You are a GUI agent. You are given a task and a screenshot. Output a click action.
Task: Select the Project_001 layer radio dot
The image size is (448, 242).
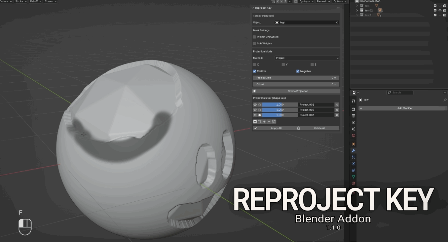260,105
